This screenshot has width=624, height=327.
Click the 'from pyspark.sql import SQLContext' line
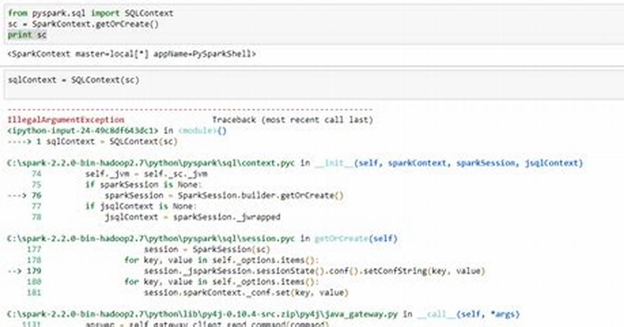90,13
